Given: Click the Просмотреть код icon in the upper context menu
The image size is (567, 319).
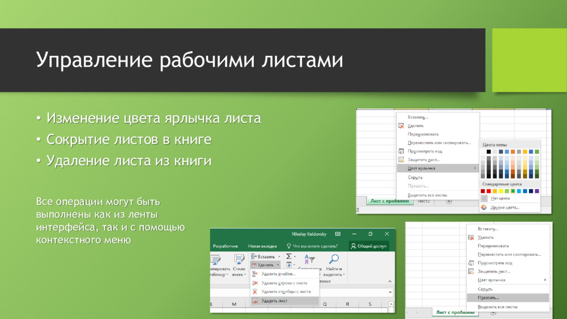Looking at the screenshot, I should coord(401,151).
